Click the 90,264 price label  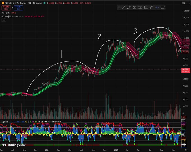click(185, 52)
